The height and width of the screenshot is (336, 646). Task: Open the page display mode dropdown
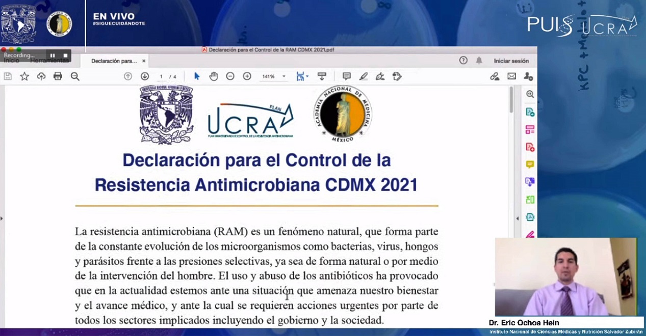[301, 76]
